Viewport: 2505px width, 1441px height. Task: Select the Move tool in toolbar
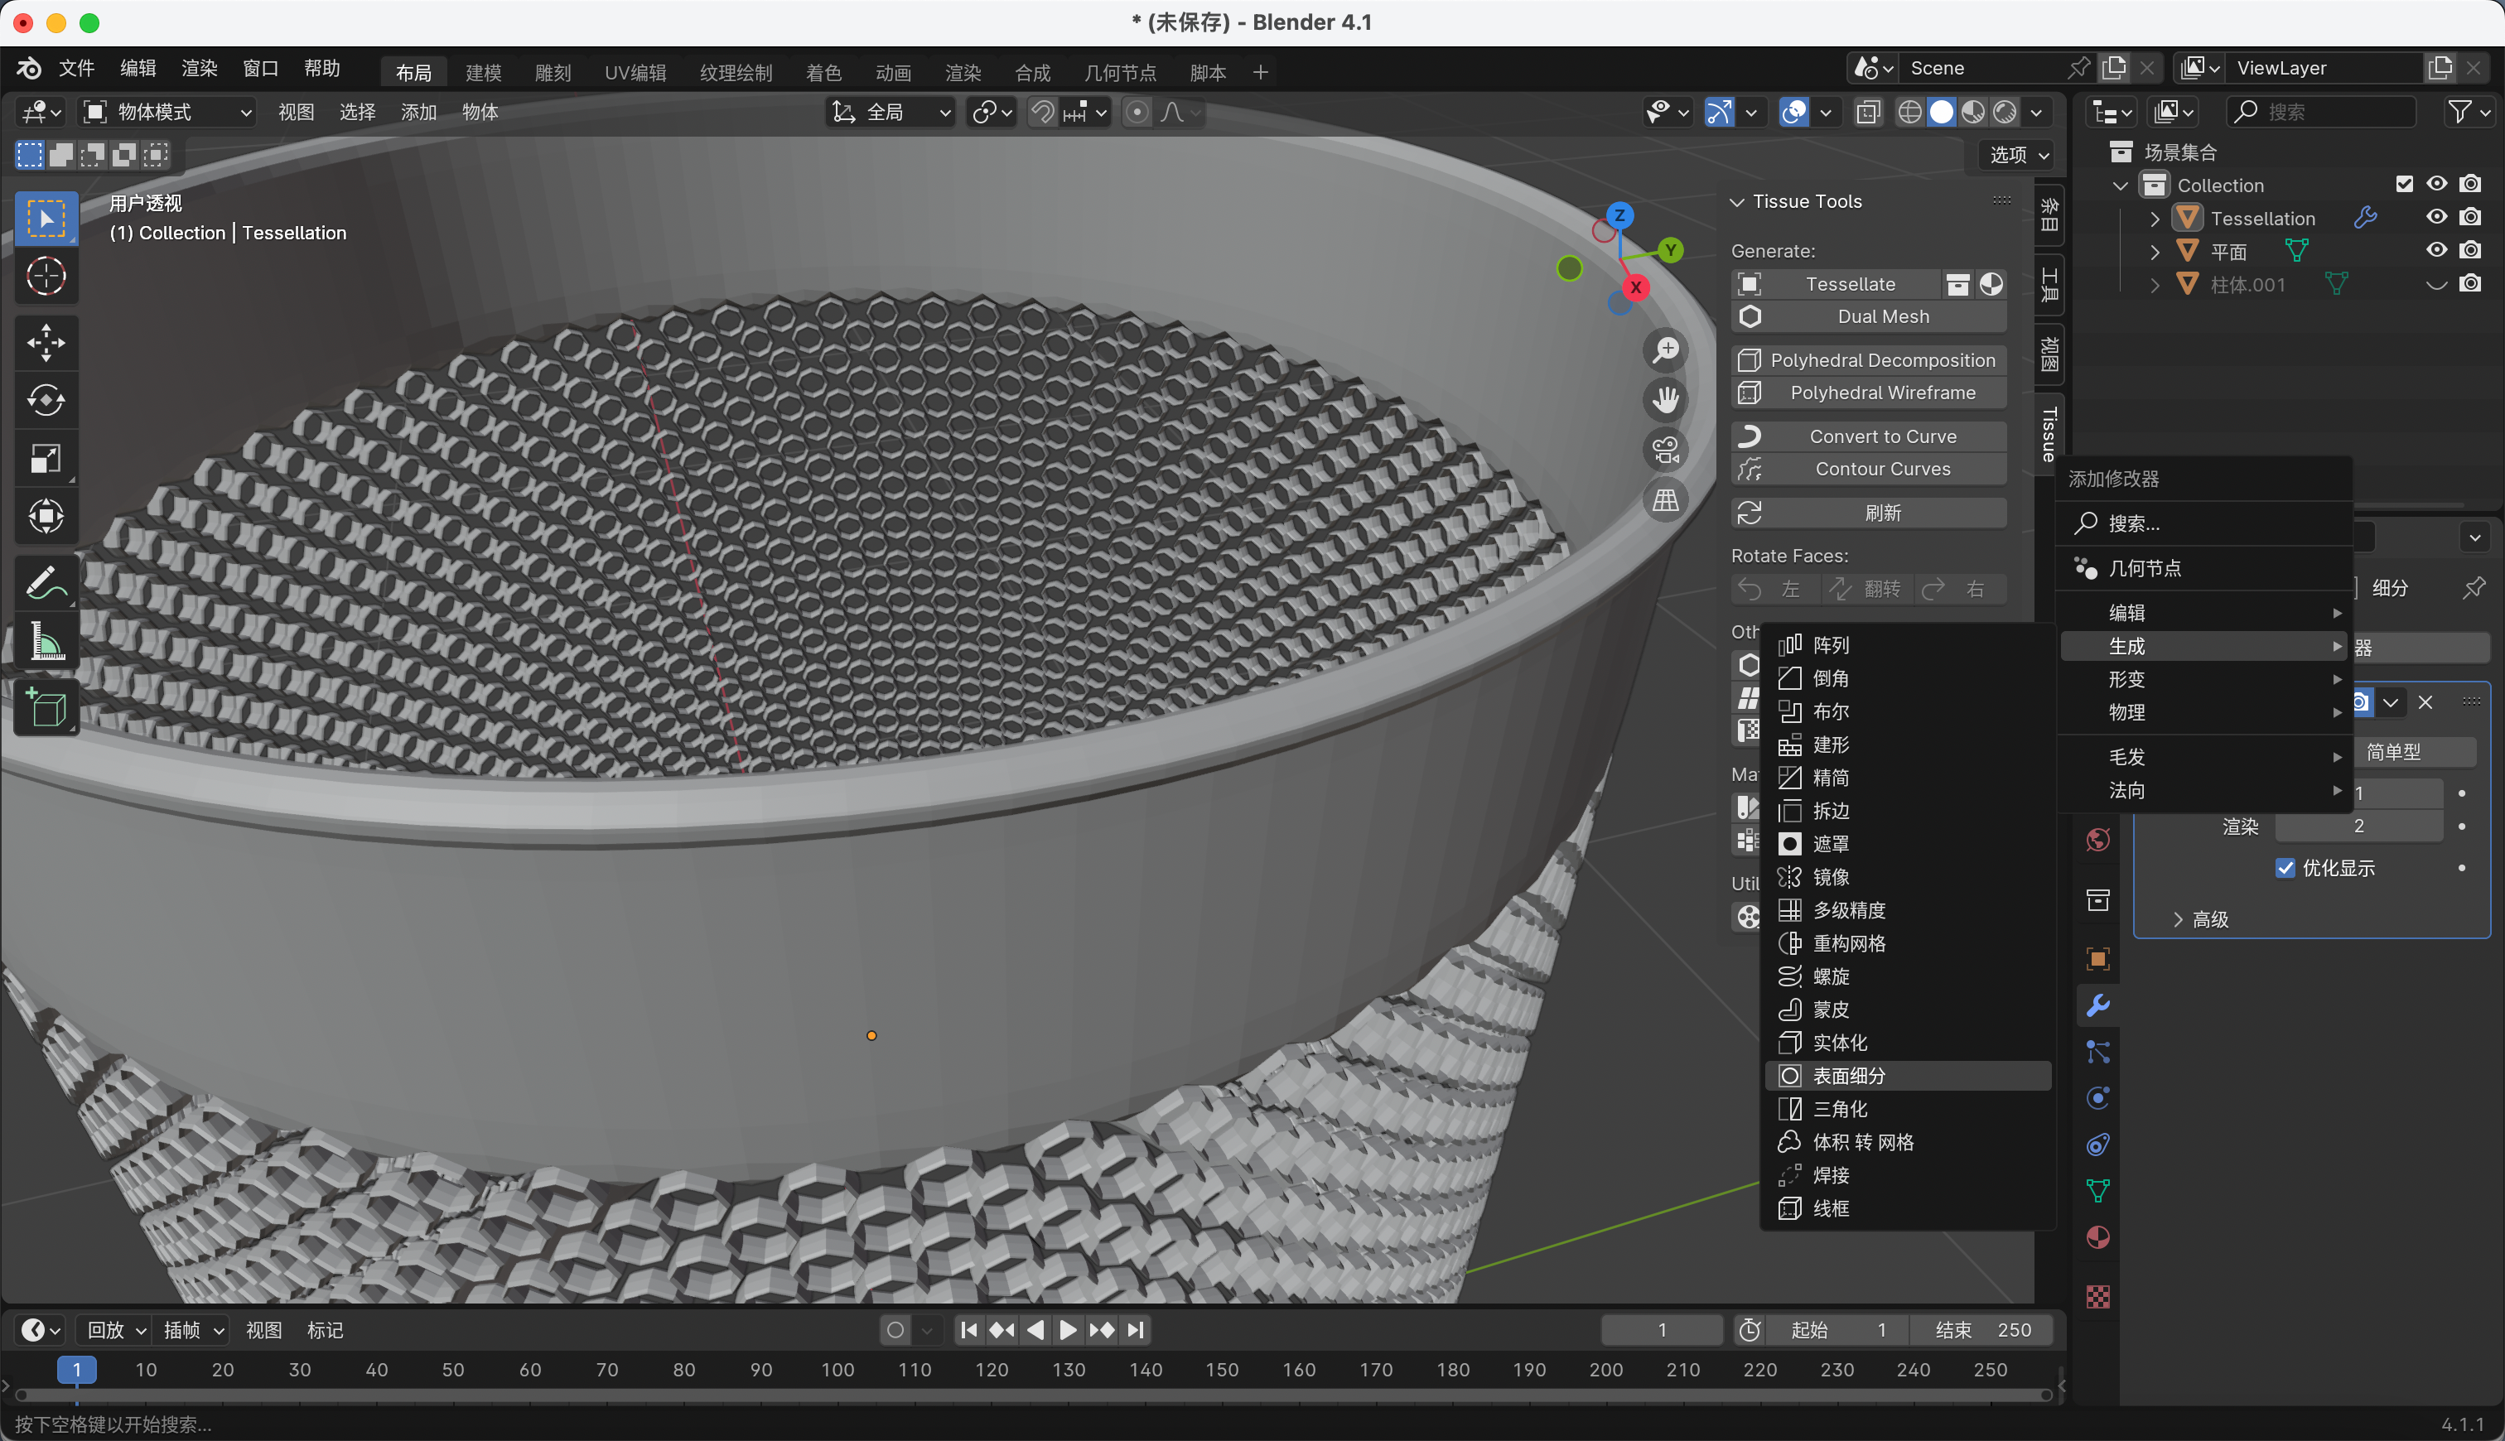pyautogui.click(x=46, y=344)
